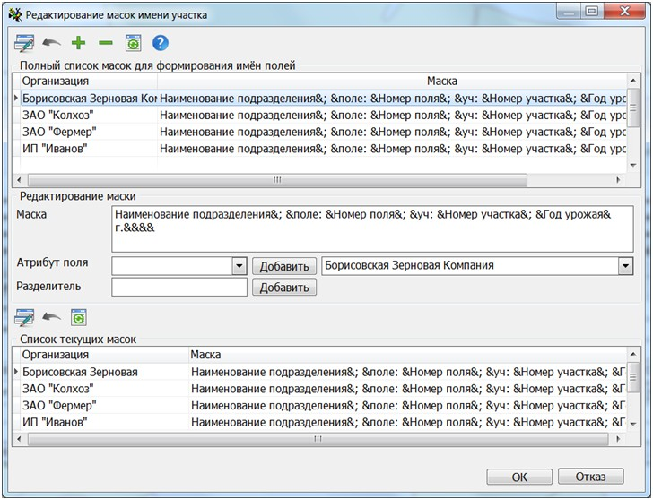Click into the Разделитель input field
Screen dimensions: 653x499
[178, 288]
